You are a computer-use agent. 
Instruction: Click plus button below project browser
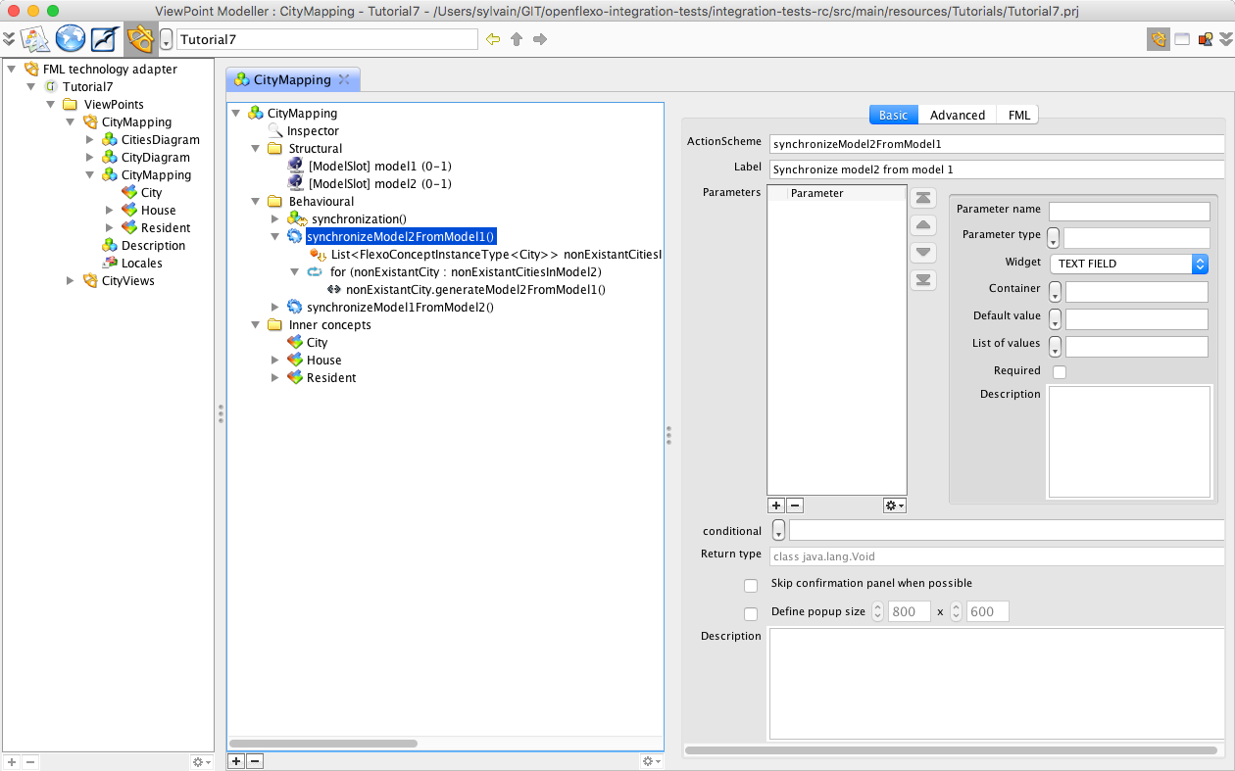12,761
